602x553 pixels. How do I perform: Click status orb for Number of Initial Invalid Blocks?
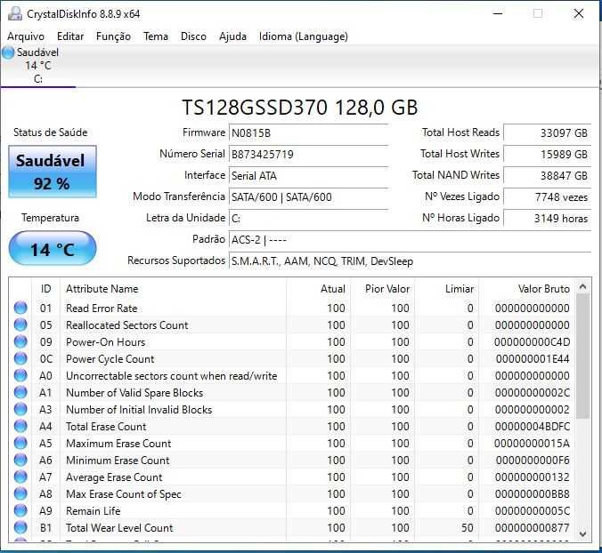pos(20,409)
